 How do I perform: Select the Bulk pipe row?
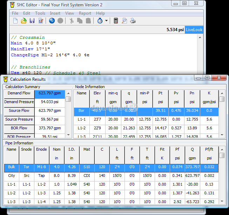coord(111,168)
